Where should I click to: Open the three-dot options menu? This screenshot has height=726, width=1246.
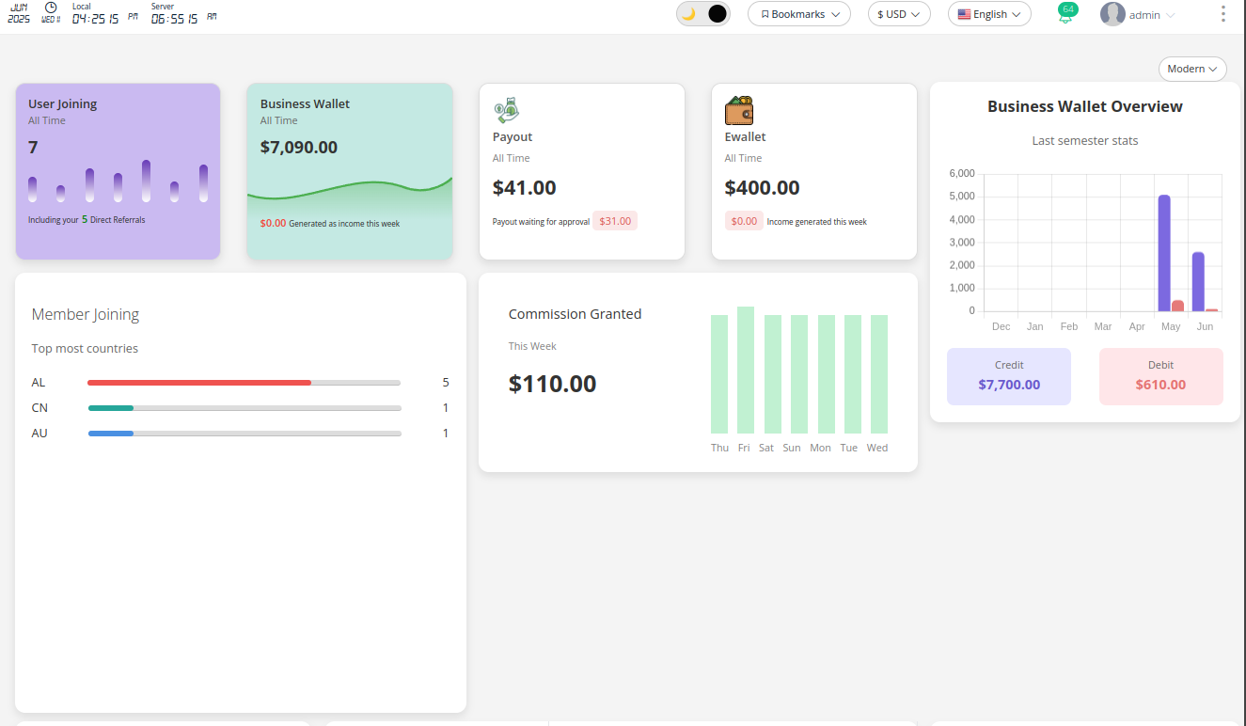pyautogui.click(x=1222, y=14)
